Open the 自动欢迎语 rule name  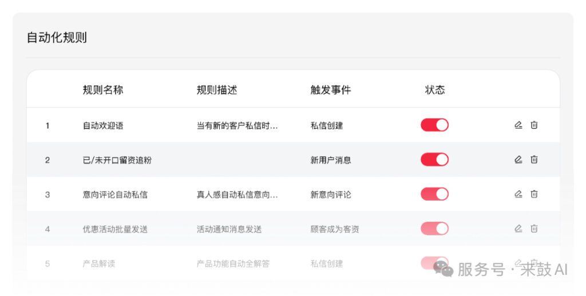(x=103, y=126)
